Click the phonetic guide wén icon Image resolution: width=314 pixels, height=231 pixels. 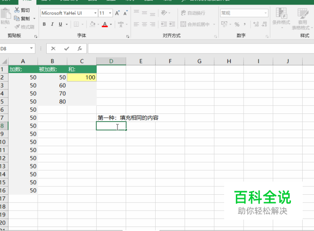[121, 24]
